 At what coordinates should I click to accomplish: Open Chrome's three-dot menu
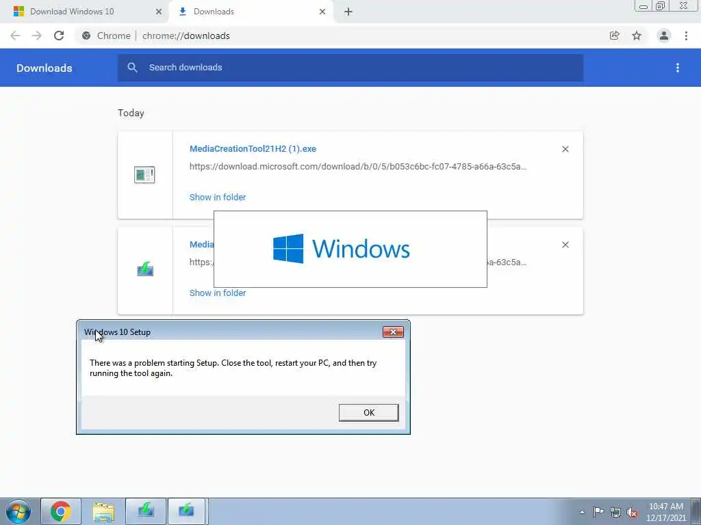[x=686, y=36]
